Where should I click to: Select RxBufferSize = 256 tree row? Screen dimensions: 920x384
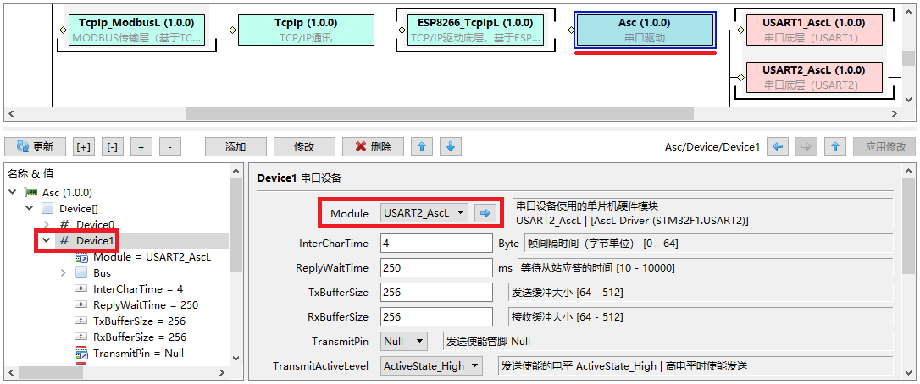click(140, 337)
